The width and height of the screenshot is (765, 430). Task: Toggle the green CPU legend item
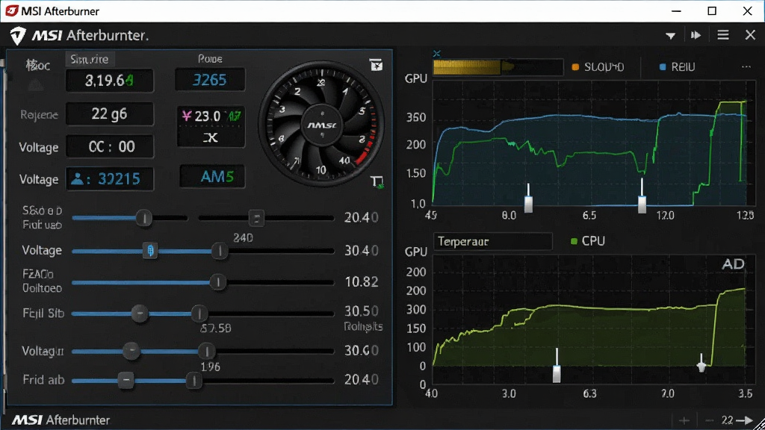tap(588, 241)
